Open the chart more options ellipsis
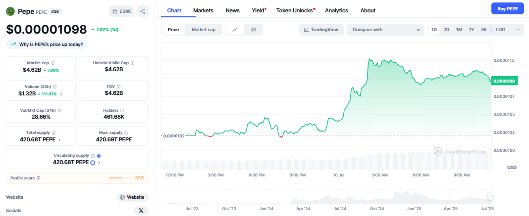 [x=518, y=30]
